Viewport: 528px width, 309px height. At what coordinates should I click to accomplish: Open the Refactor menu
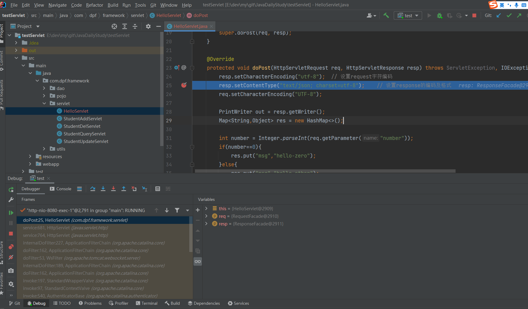[x=94, y=5]
